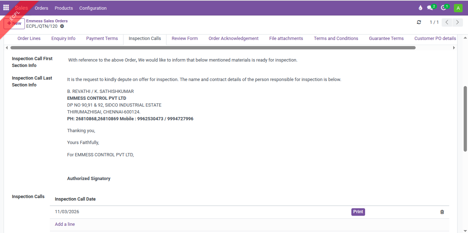Open the apps grid menu icon
Viewport: 468px width, 233px height.
[x=6, y=8]
